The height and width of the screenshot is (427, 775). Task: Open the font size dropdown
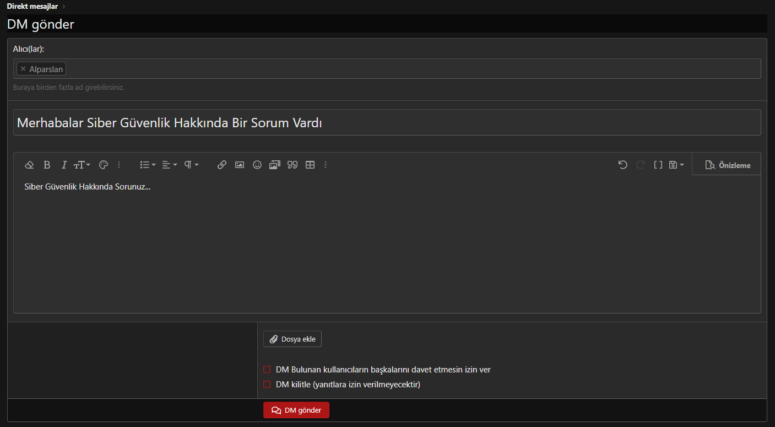(x=82, y=165)
